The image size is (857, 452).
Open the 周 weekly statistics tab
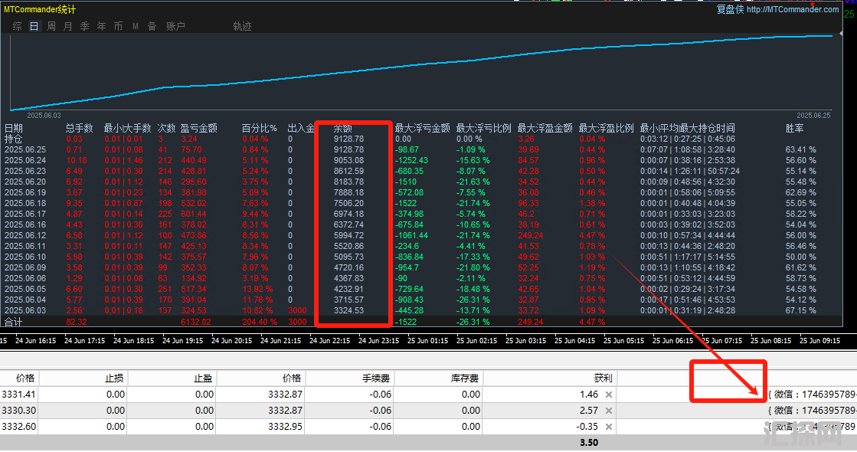tap(51, 26)
